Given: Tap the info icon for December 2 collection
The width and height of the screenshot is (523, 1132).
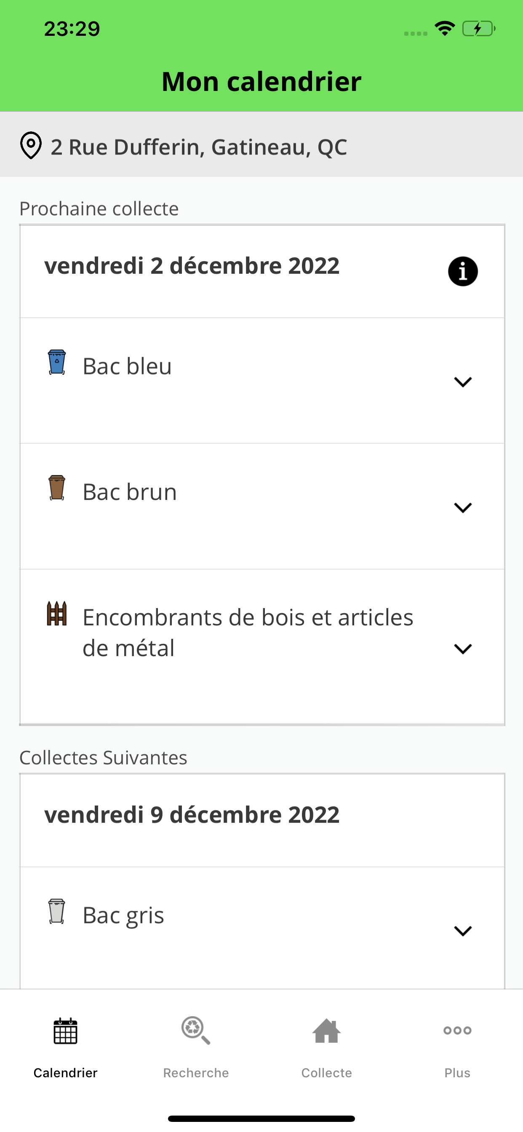Looking at the screenshot, I should (462, 272).
